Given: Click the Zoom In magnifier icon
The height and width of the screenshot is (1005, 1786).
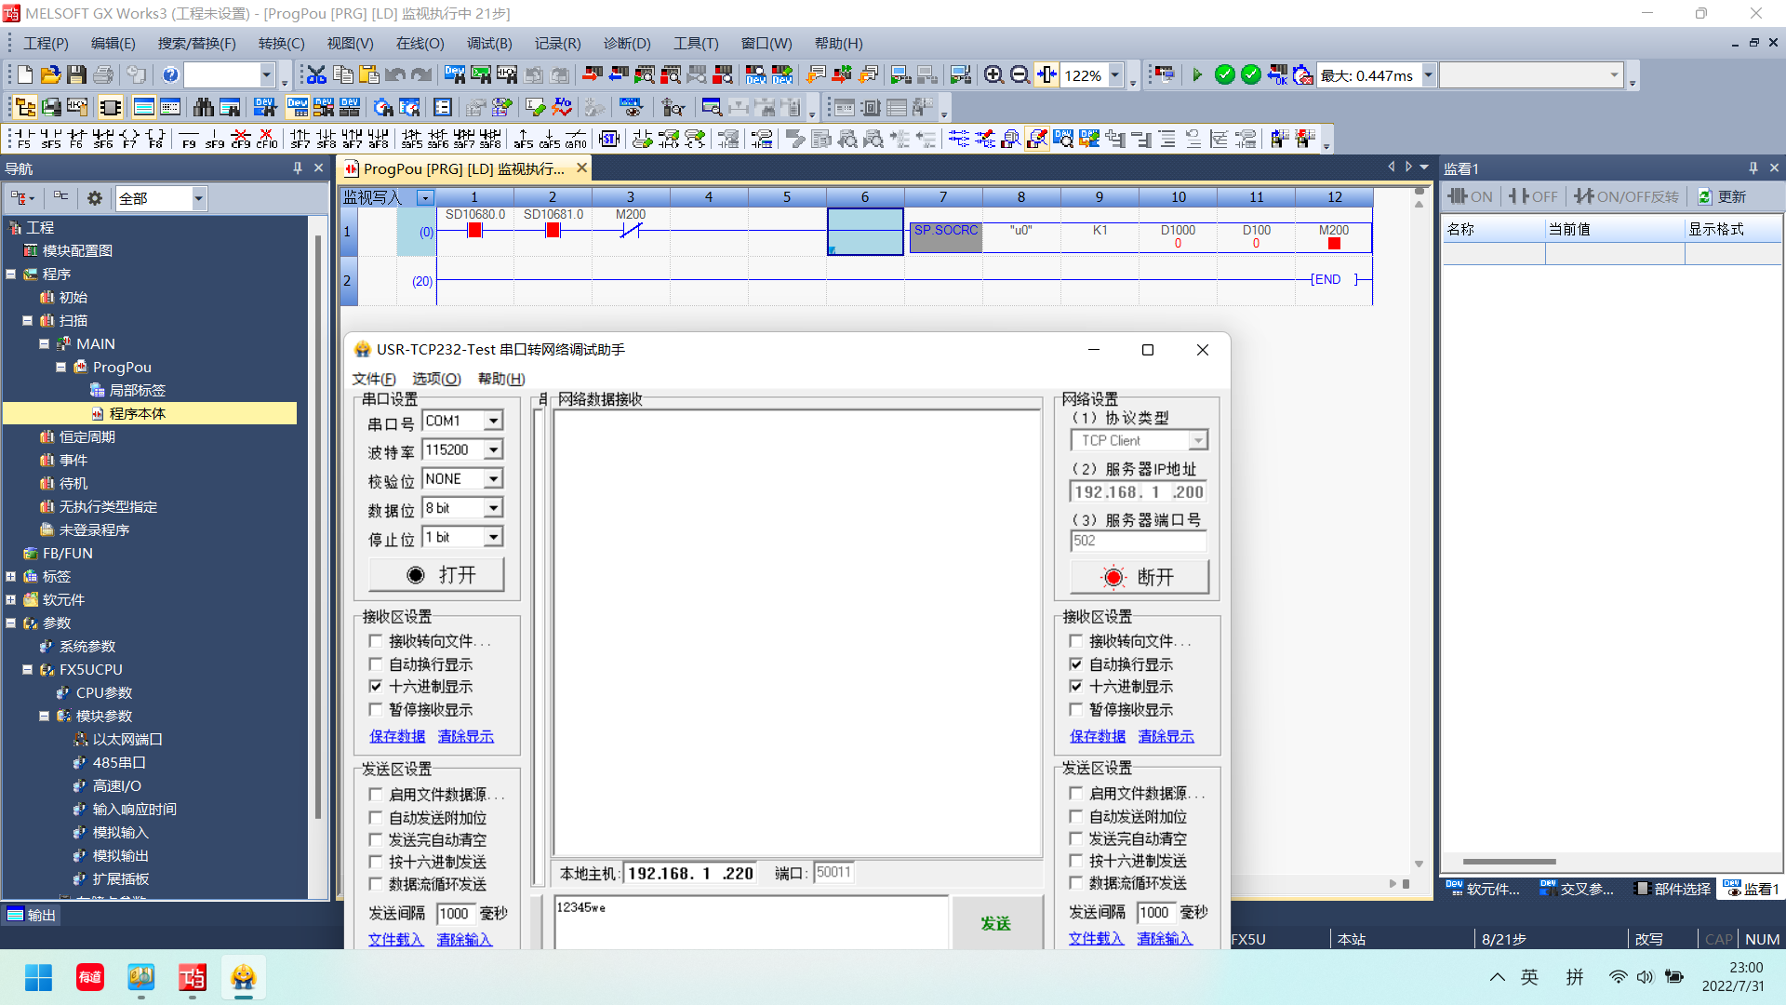Looking at the screenshot, I should pyautogui.click(x=993, y=75).
